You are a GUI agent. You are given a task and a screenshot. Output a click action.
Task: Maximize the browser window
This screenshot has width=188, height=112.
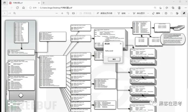pyautogui.click(x=180, y=2)
